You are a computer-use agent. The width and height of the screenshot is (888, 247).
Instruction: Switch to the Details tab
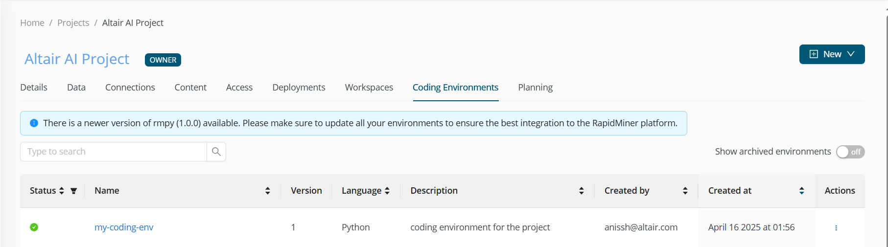pyautogui.click(x=34, y=87)
